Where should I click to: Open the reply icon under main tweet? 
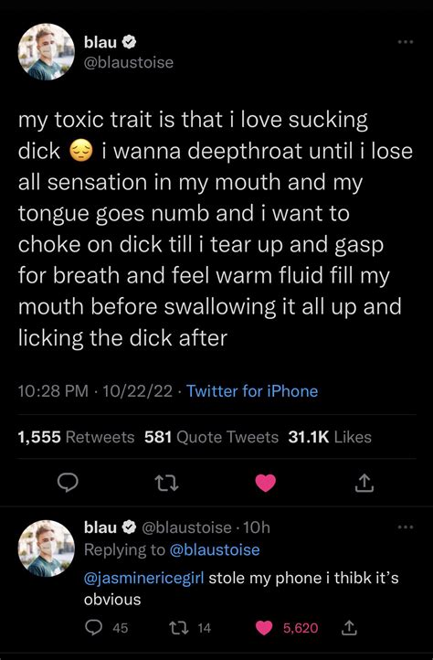click(68, 483)
